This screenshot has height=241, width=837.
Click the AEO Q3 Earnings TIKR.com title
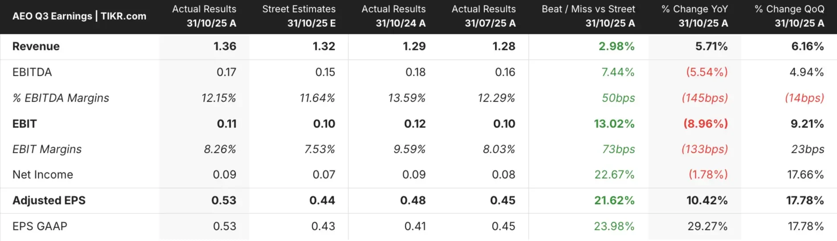79,16
